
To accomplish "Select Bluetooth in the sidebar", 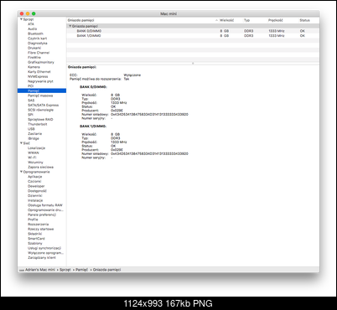I will [35, 34].
